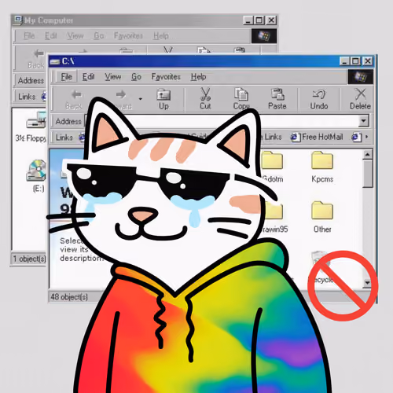The image size is (393, 393).
Task: Click the My Computer title bar icon
Action: coord(18,20)
